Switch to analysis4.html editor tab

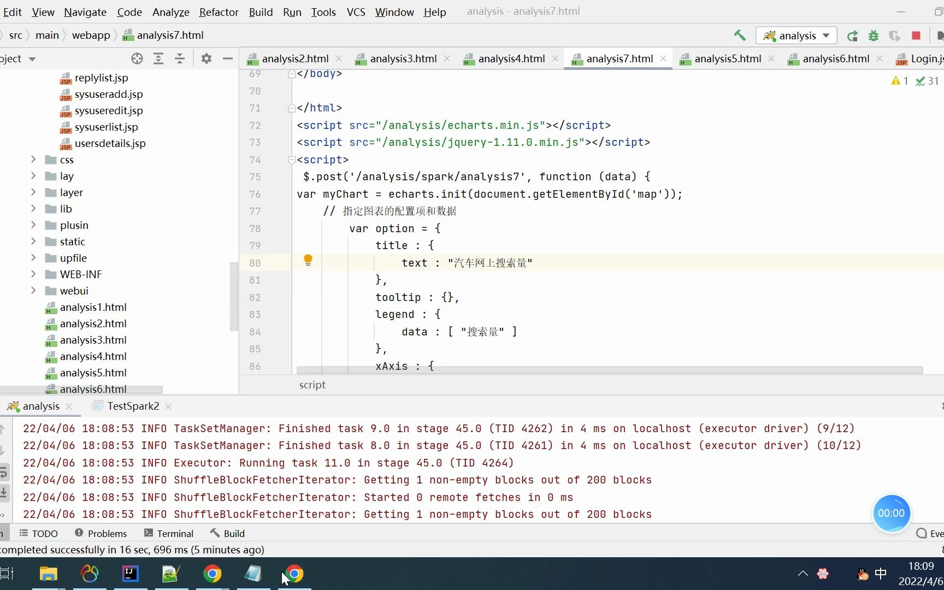coord(511,58)
